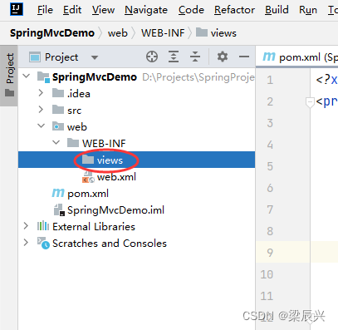Image resolution: width=338 pixels, height=330 pixels.
Task: Click SpringMvcDemo in the breadcrumb bar
Action: 52,33
